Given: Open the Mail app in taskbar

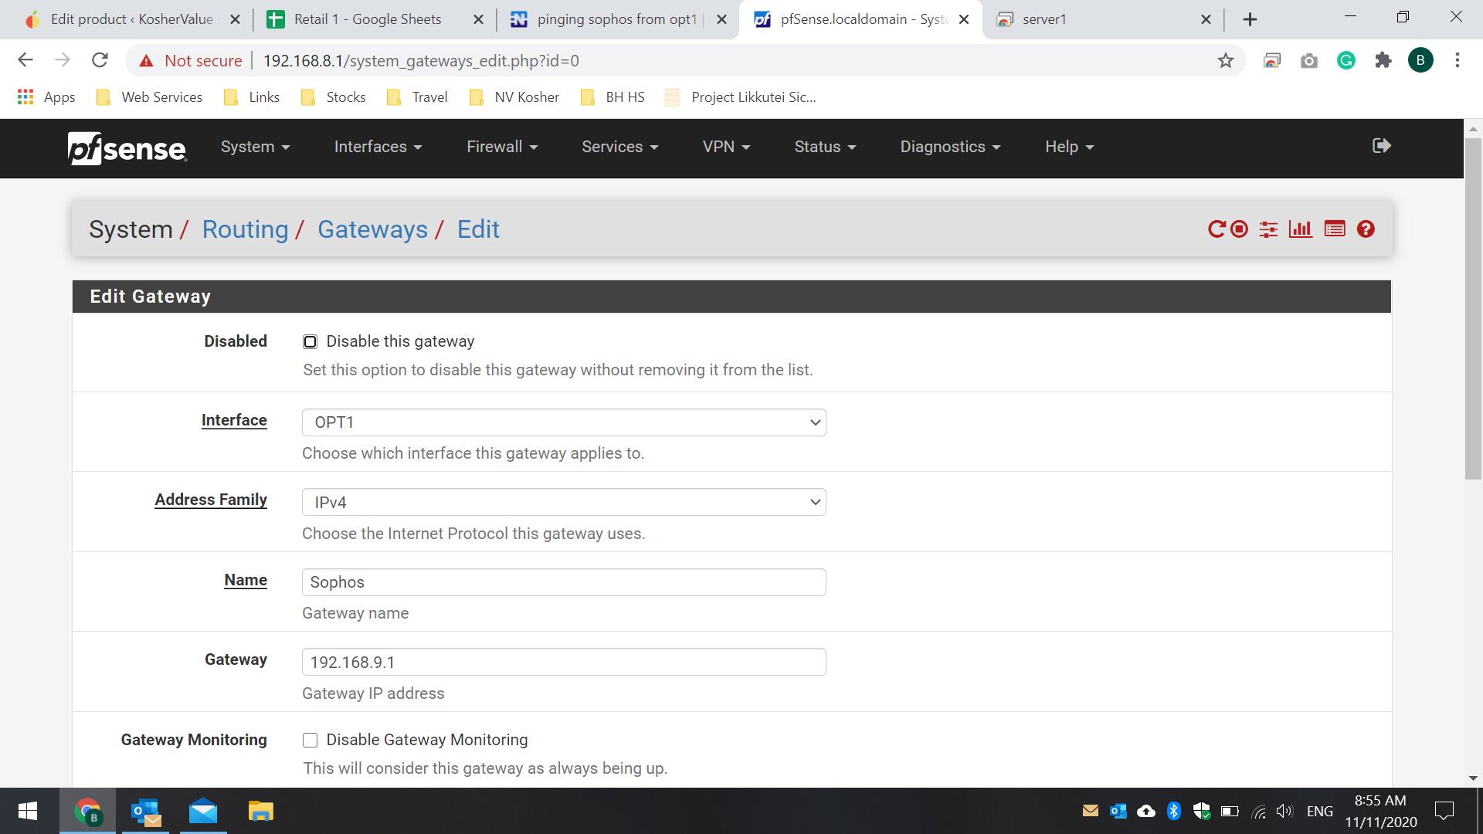Looking at the screenshot, I should [203, 811].
